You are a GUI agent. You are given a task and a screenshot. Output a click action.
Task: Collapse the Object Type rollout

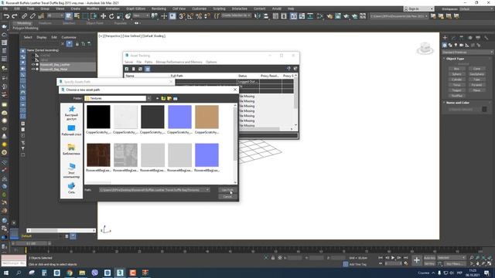pos(455,59)
